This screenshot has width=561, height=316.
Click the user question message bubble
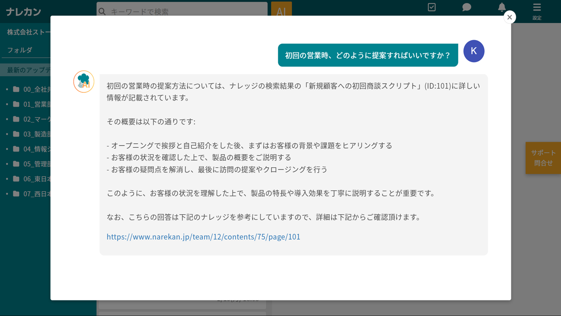[x=368, y=55]
